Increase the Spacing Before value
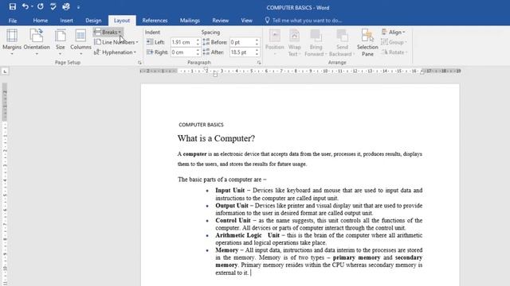Screen dimensions: 510x286 [x=257, y=41]
